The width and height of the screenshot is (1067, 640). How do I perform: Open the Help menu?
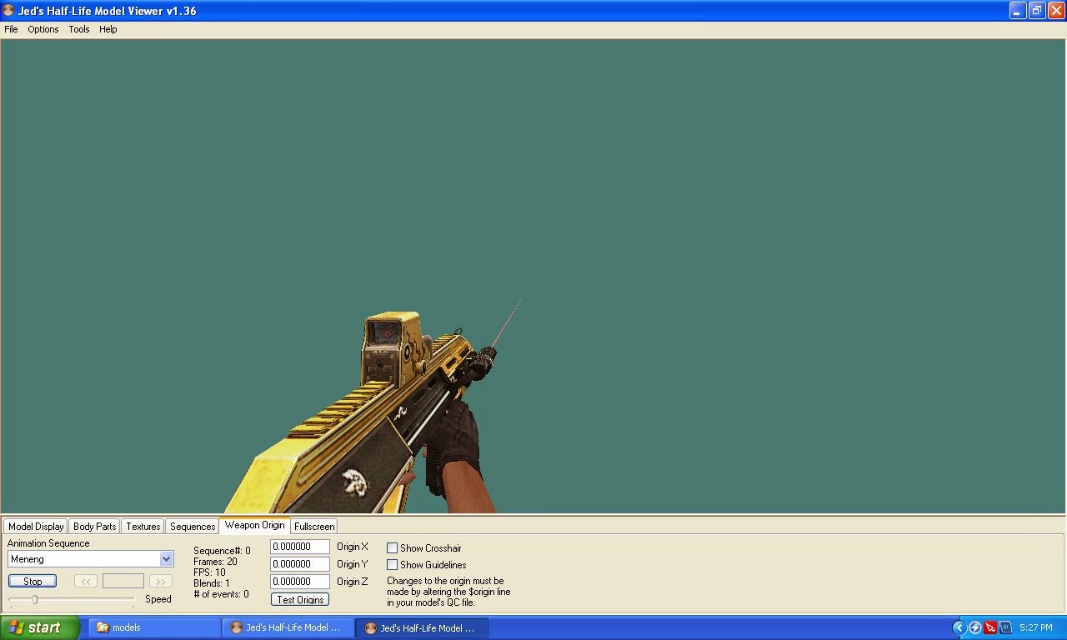[x=108, y=29]
